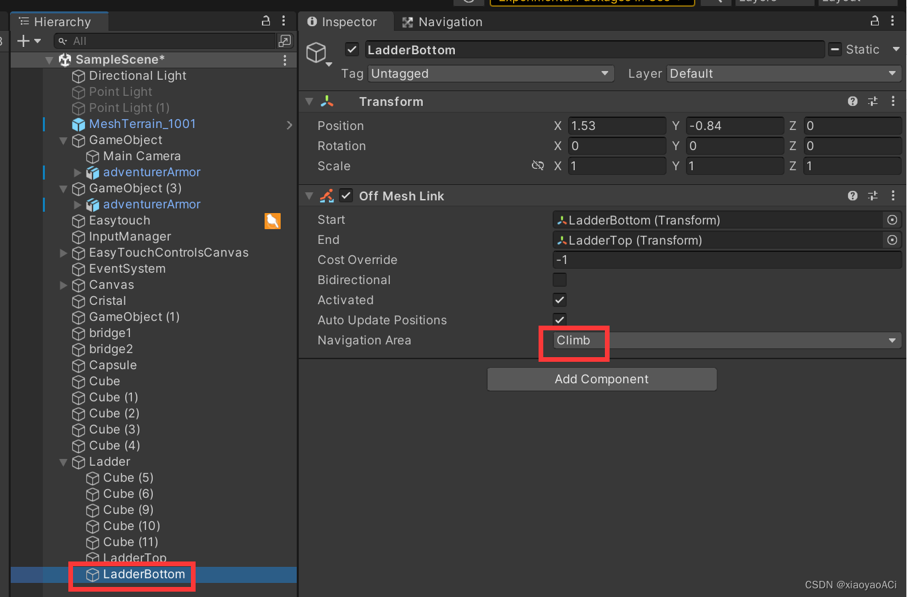907x597 pixels.
Task: Open the Tag dropdown
Action: (491, 74)
